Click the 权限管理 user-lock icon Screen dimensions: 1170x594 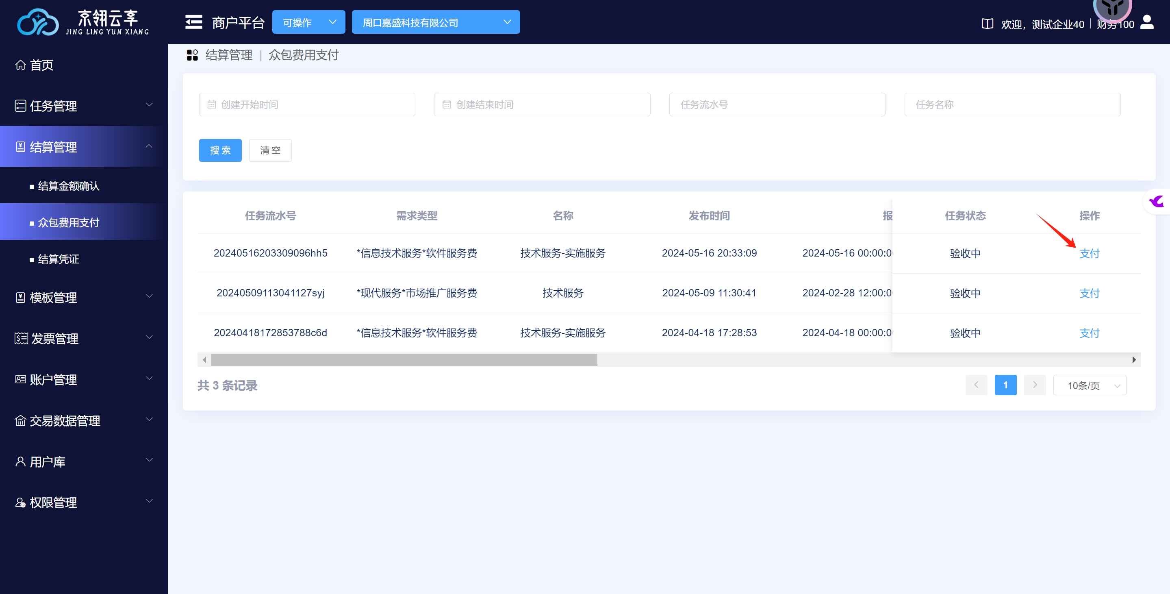coord(20,503)
